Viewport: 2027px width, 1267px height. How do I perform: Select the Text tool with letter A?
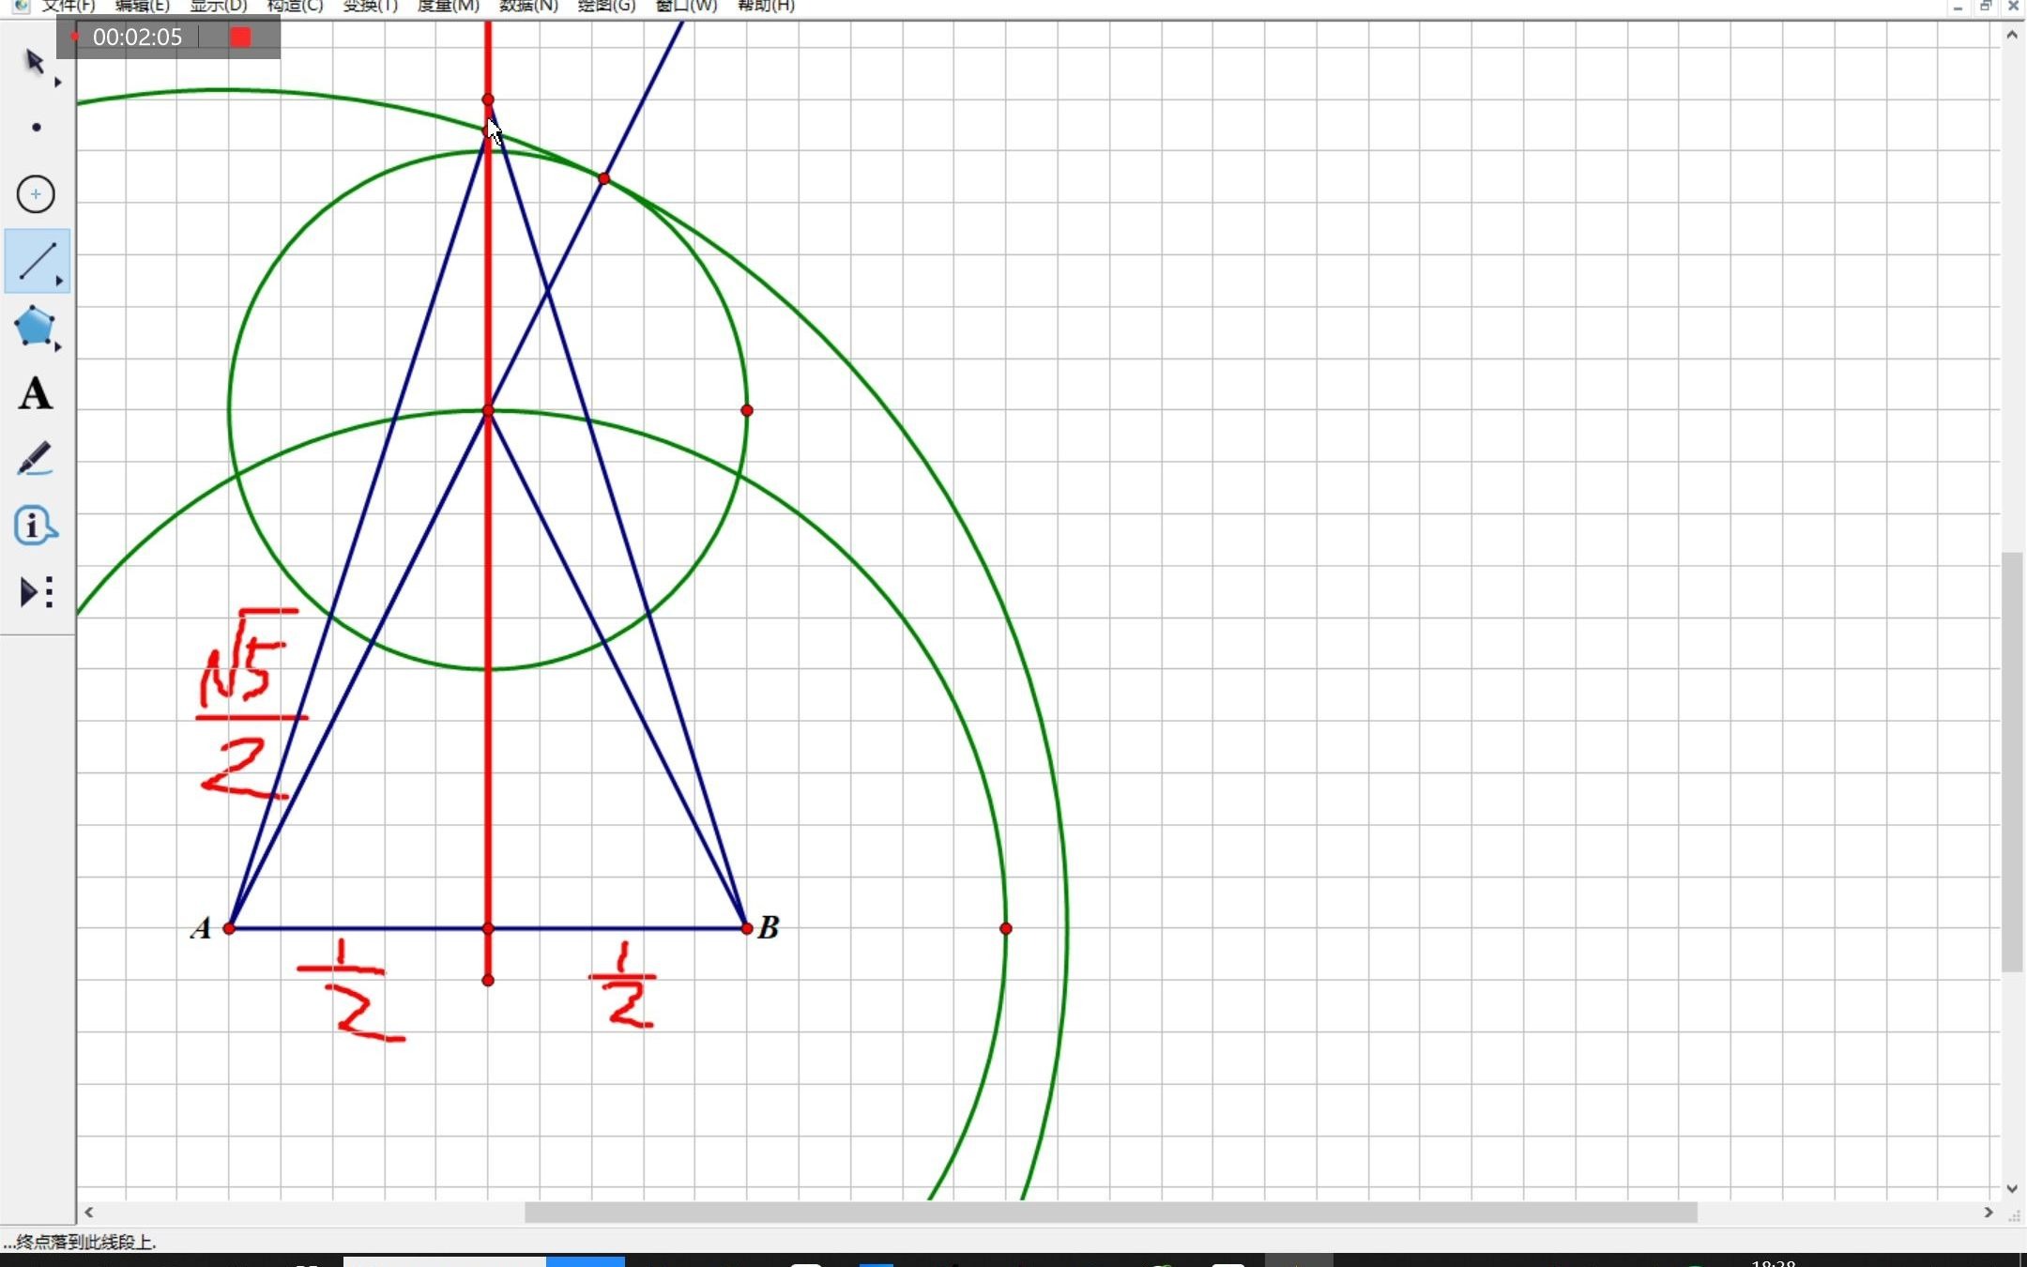tap(36, 393)
